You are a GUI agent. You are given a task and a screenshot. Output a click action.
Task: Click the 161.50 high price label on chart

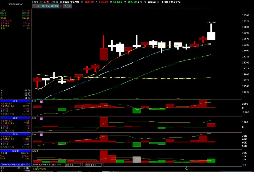[x=211, y=23]
